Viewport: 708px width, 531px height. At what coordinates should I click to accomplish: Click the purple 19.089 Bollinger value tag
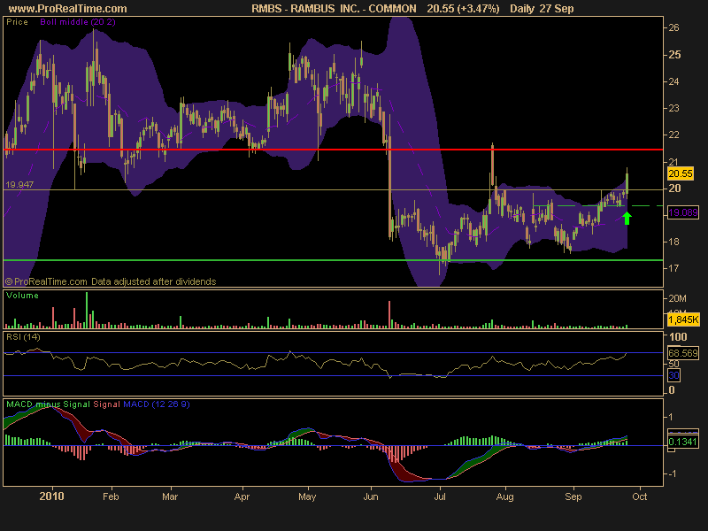coord(682,212)
